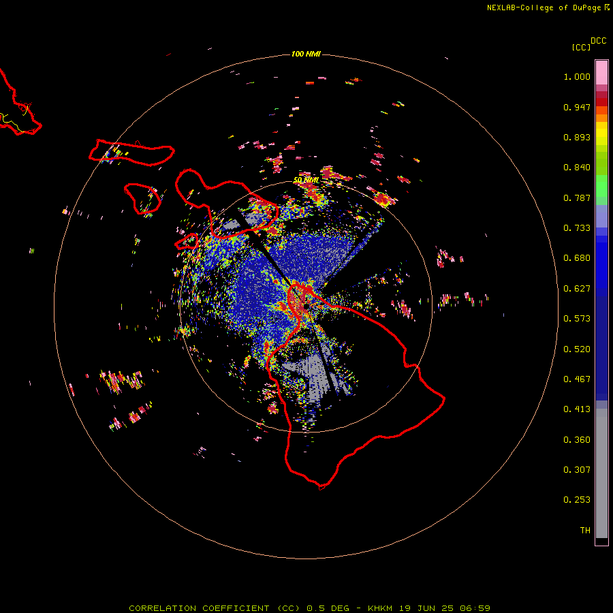The width and height of the screenshot is (613, 613).
Task: Click the 0.360 value on the color scale
Action: click(577, 440)
